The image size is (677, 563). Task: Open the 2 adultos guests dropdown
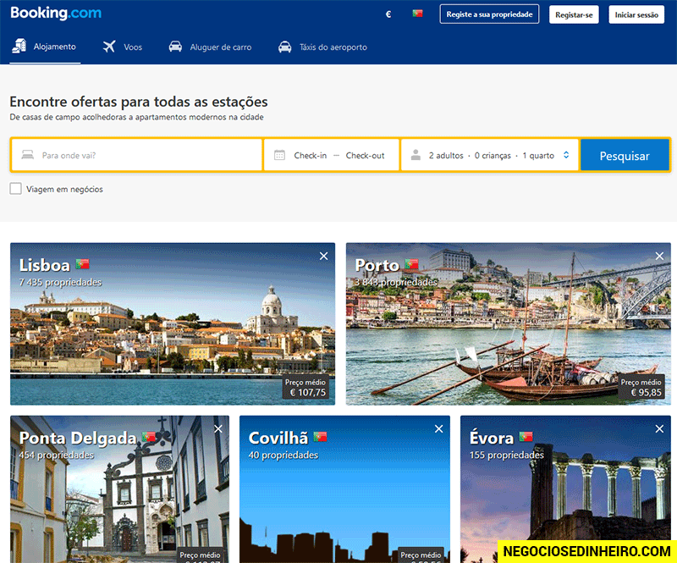pyautogui.click(x=490, y=155)
